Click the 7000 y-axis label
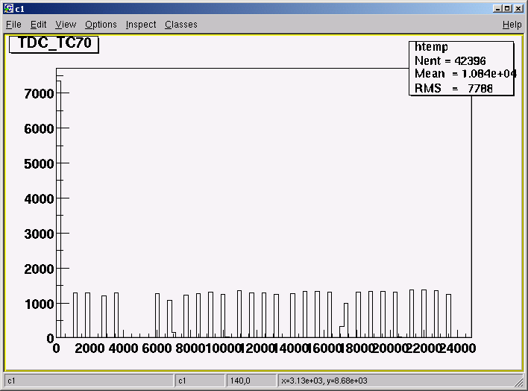The width and height of the screenshot is (528, 391). 39,94
